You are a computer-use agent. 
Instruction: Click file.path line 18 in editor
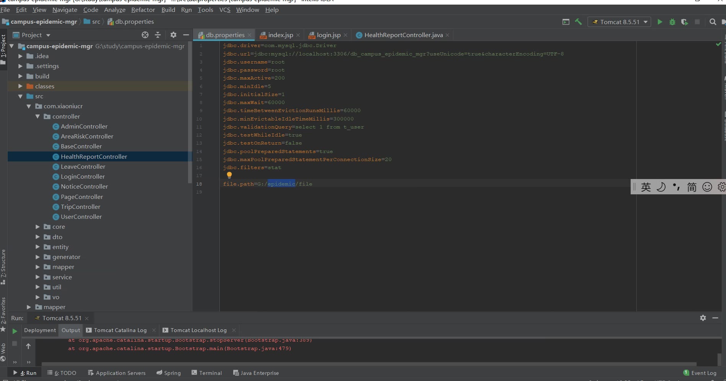(x=268, y=184)
